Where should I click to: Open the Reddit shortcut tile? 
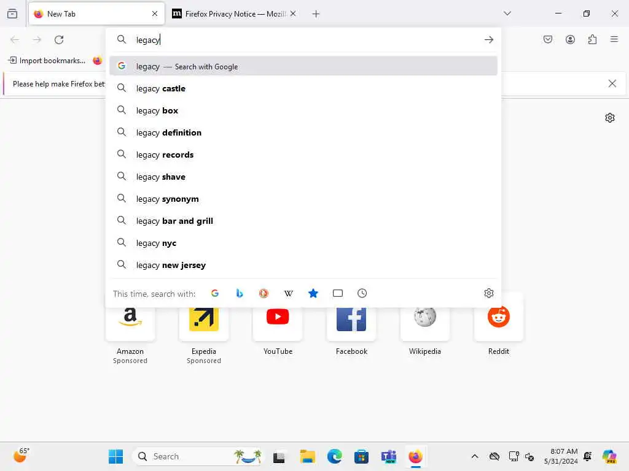pyautogui.click(x=499, y=324)
